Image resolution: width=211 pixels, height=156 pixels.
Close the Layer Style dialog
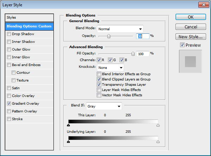coord(204,5)
